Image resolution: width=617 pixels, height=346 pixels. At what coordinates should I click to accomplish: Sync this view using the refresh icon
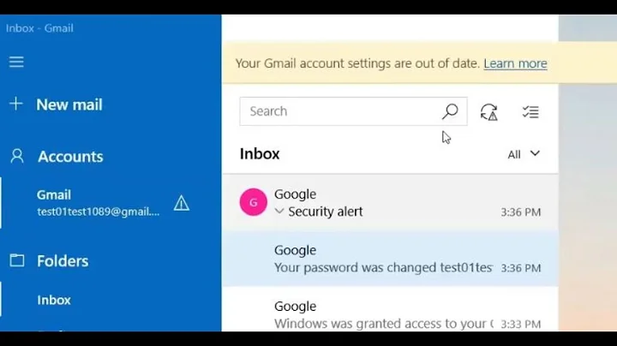[489, 111]
